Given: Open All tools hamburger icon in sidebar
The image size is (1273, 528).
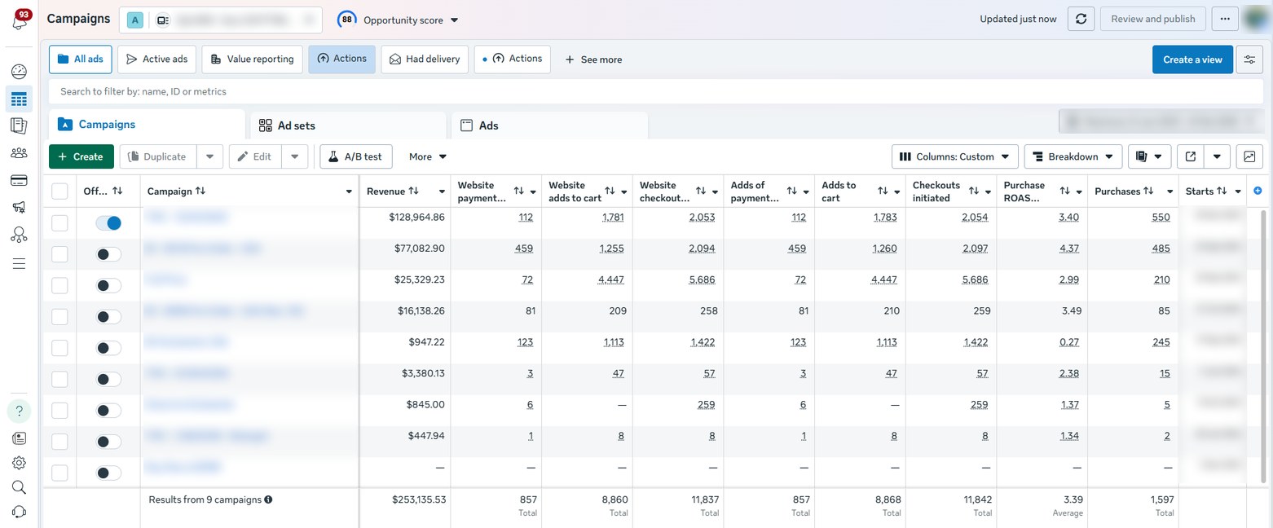Looking at the screenshot, I should 19,263.
